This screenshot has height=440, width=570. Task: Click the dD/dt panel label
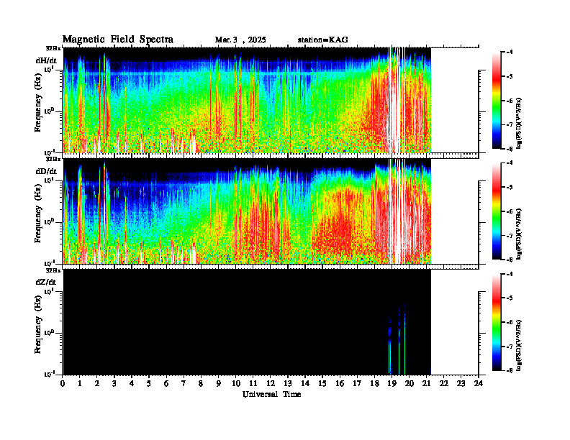coord(46,171)
